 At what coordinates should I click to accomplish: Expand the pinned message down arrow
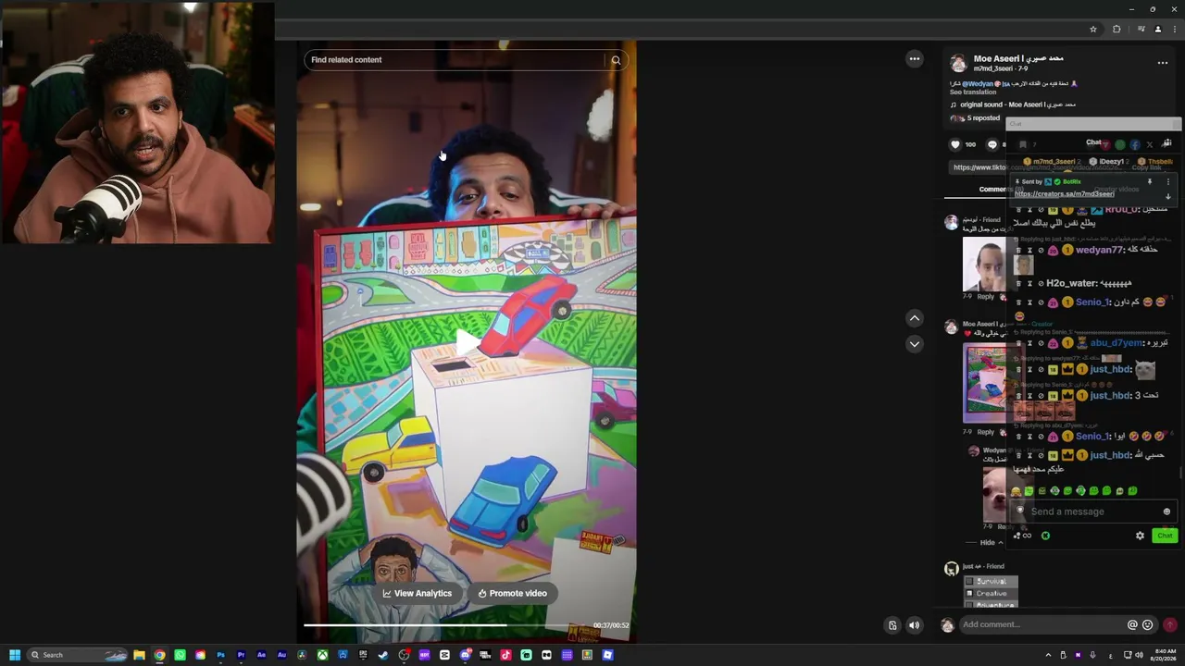tap(1167, 196)
